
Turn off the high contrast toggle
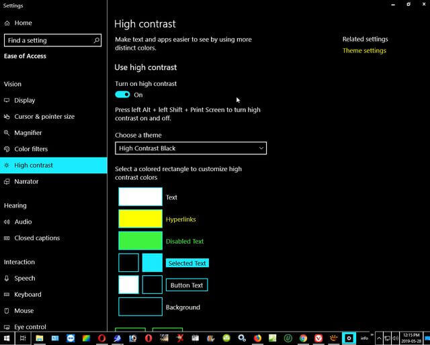122,95
